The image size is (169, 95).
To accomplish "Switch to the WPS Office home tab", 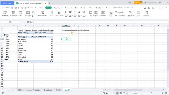I will (7, 3).
